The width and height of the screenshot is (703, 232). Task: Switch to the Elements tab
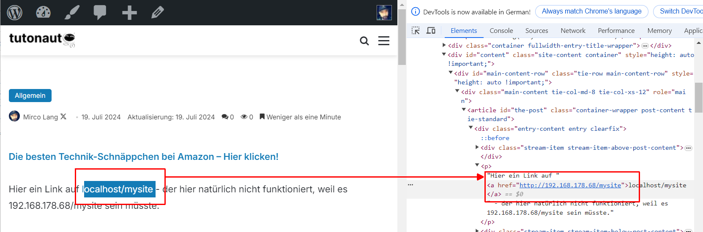click(x=464, y=31)
